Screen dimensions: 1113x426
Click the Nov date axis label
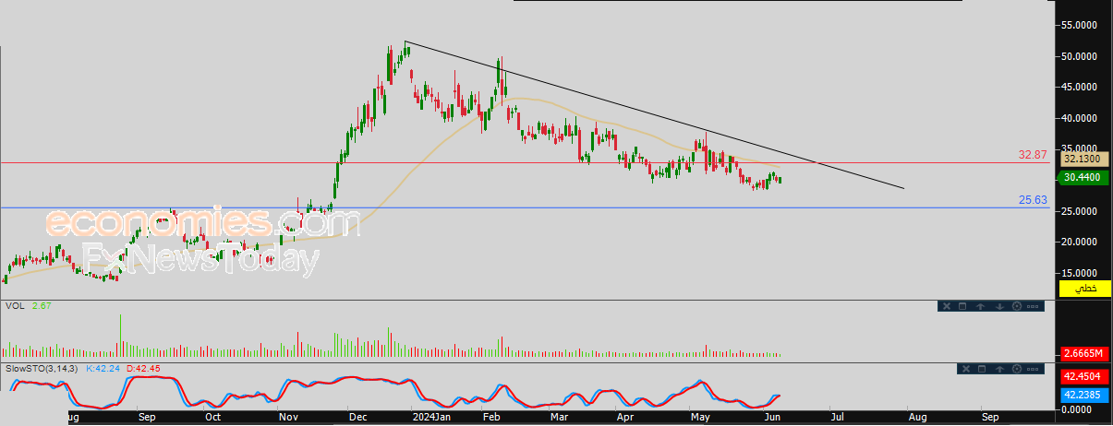288,417
